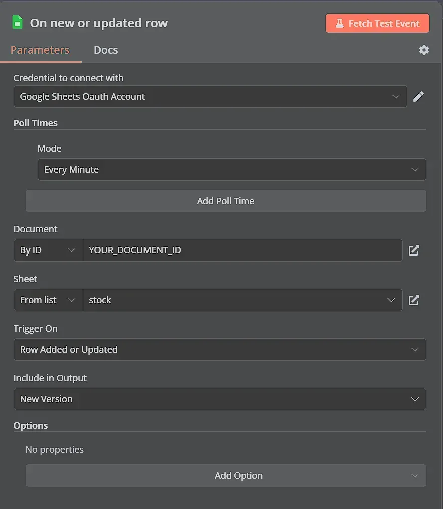This screenshot has height=509, width=443.
Task: Select the Parameters tab
Action: (x=40, y=50)
